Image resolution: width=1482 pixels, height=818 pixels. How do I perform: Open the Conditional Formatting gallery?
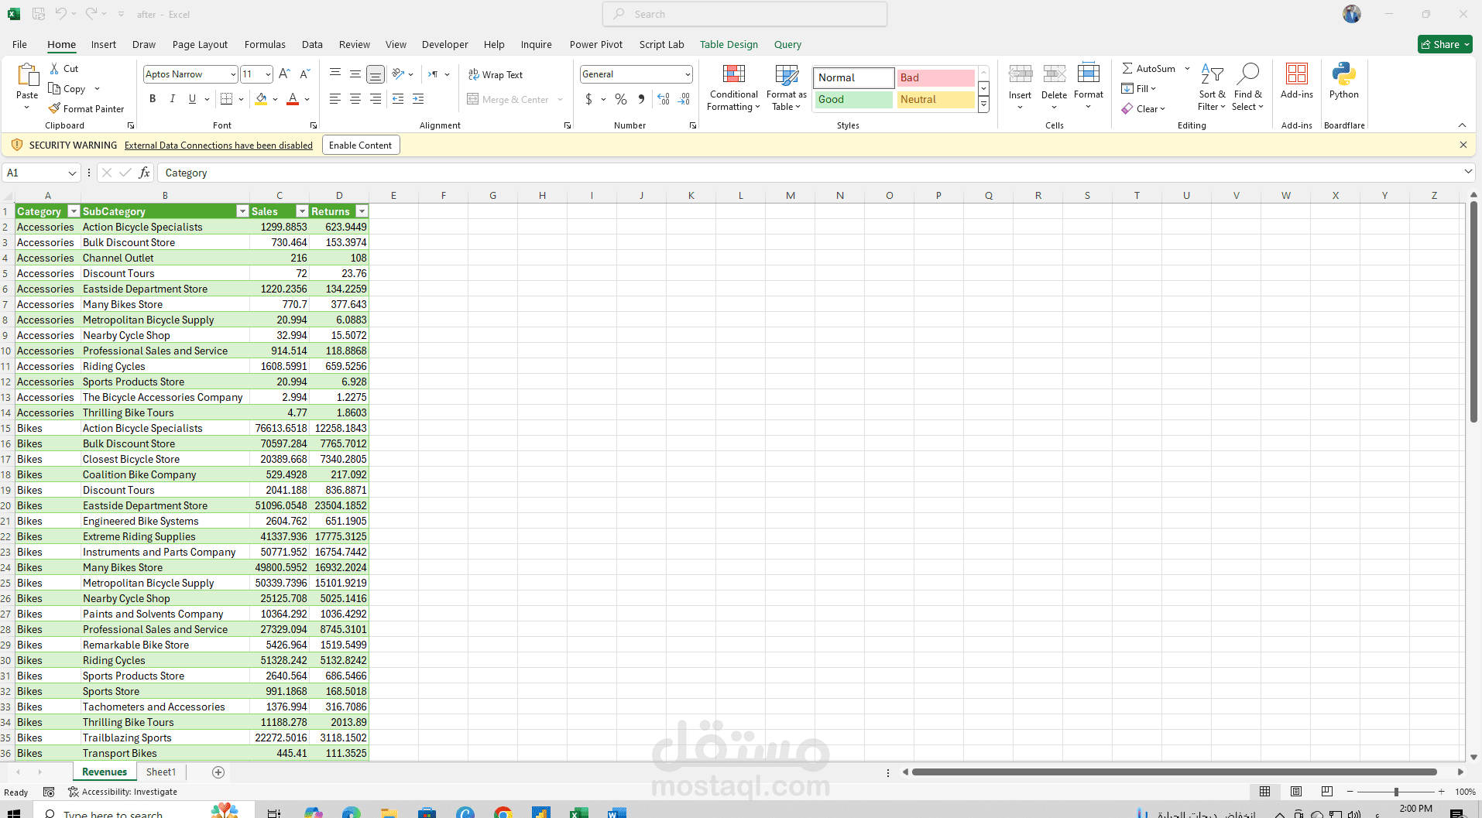tap(732, 87)
